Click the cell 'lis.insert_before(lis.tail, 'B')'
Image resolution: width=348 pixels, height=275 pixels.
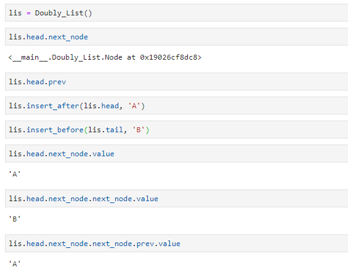coord(176,130)
